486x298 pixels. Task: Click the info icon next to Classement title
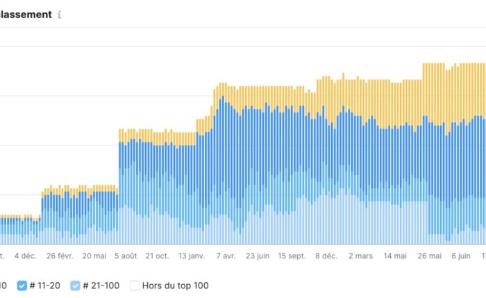point(59,15)
